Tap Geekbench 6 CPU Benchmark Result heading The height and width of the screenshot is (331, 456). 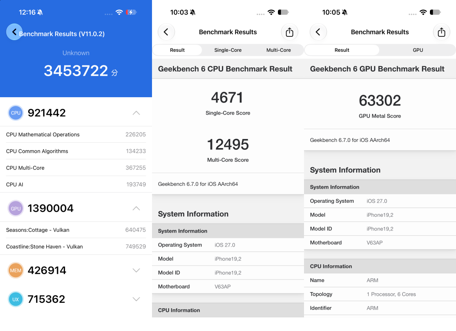pyautogui.click(x=225, y=69)
